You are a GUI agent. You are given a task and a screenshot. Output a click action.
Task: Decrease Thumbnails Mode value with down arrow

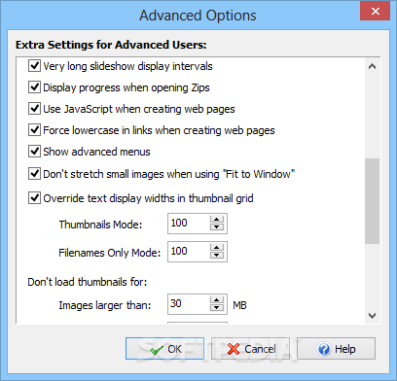pyautogui.click(x=217, y=227)
